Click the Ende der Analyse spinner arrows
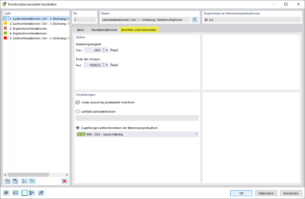This screenshot has width=305, height=199. 104,65
